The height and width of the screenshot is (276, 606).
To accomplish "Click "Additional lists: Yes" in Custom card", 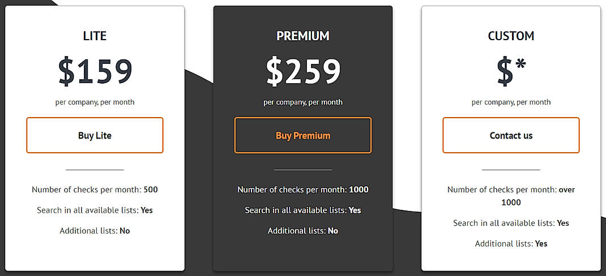I will [x=511, y=243].
